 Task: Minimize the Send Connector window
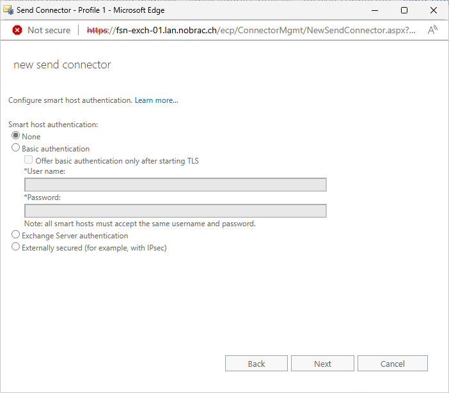(375, 10)
